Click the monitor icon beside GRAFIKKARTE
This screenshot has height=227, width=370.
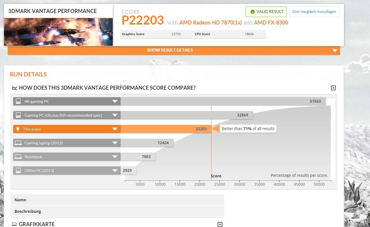[x=14, y=224]
